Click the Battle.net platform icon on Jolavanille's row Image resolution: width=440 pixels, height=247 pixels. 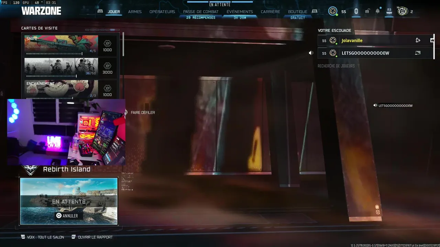point(418,40)
